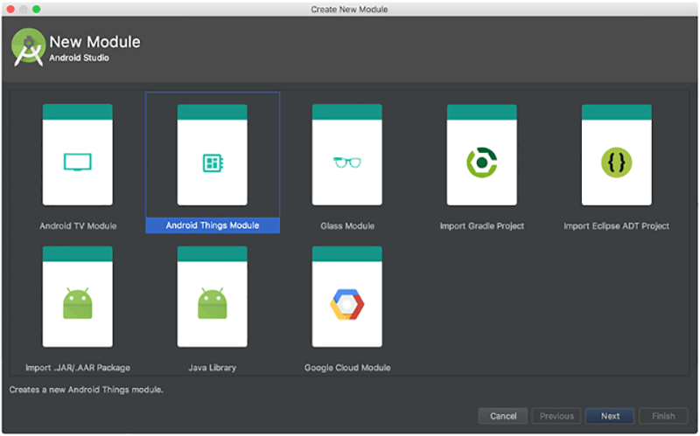Click the 'Import Eclipse ADT Project' label
700x436 pixels.
(617, 226)
